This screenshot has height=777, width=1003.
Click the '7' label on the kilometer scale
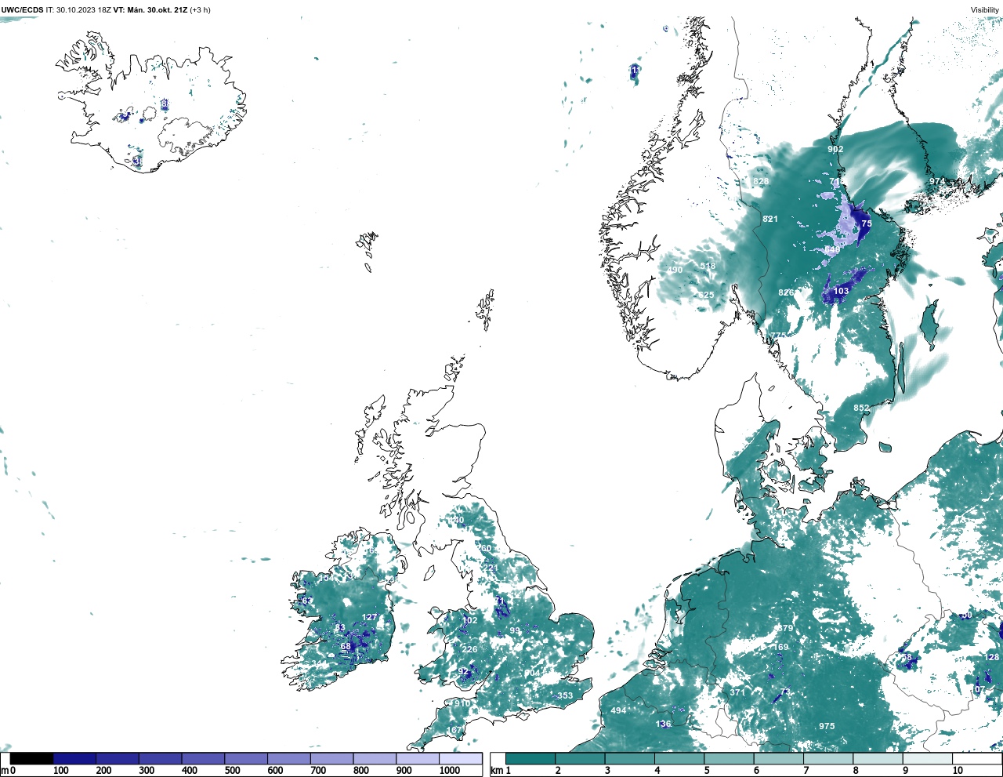[806, 771]
